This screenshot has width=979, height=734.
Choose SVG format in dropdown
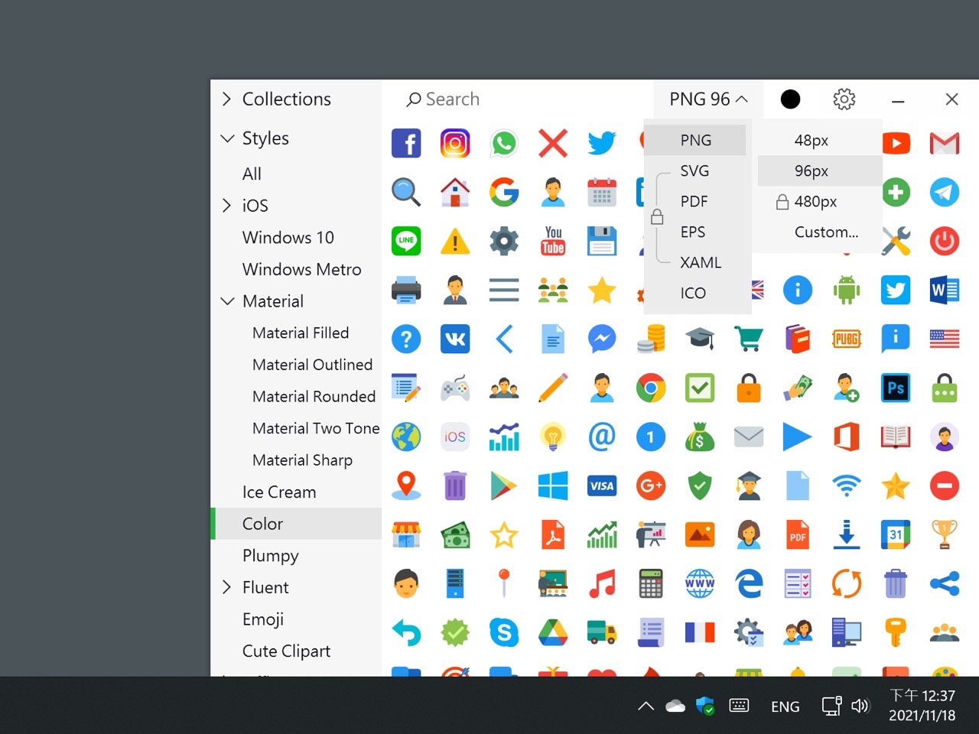coord(694,171)
